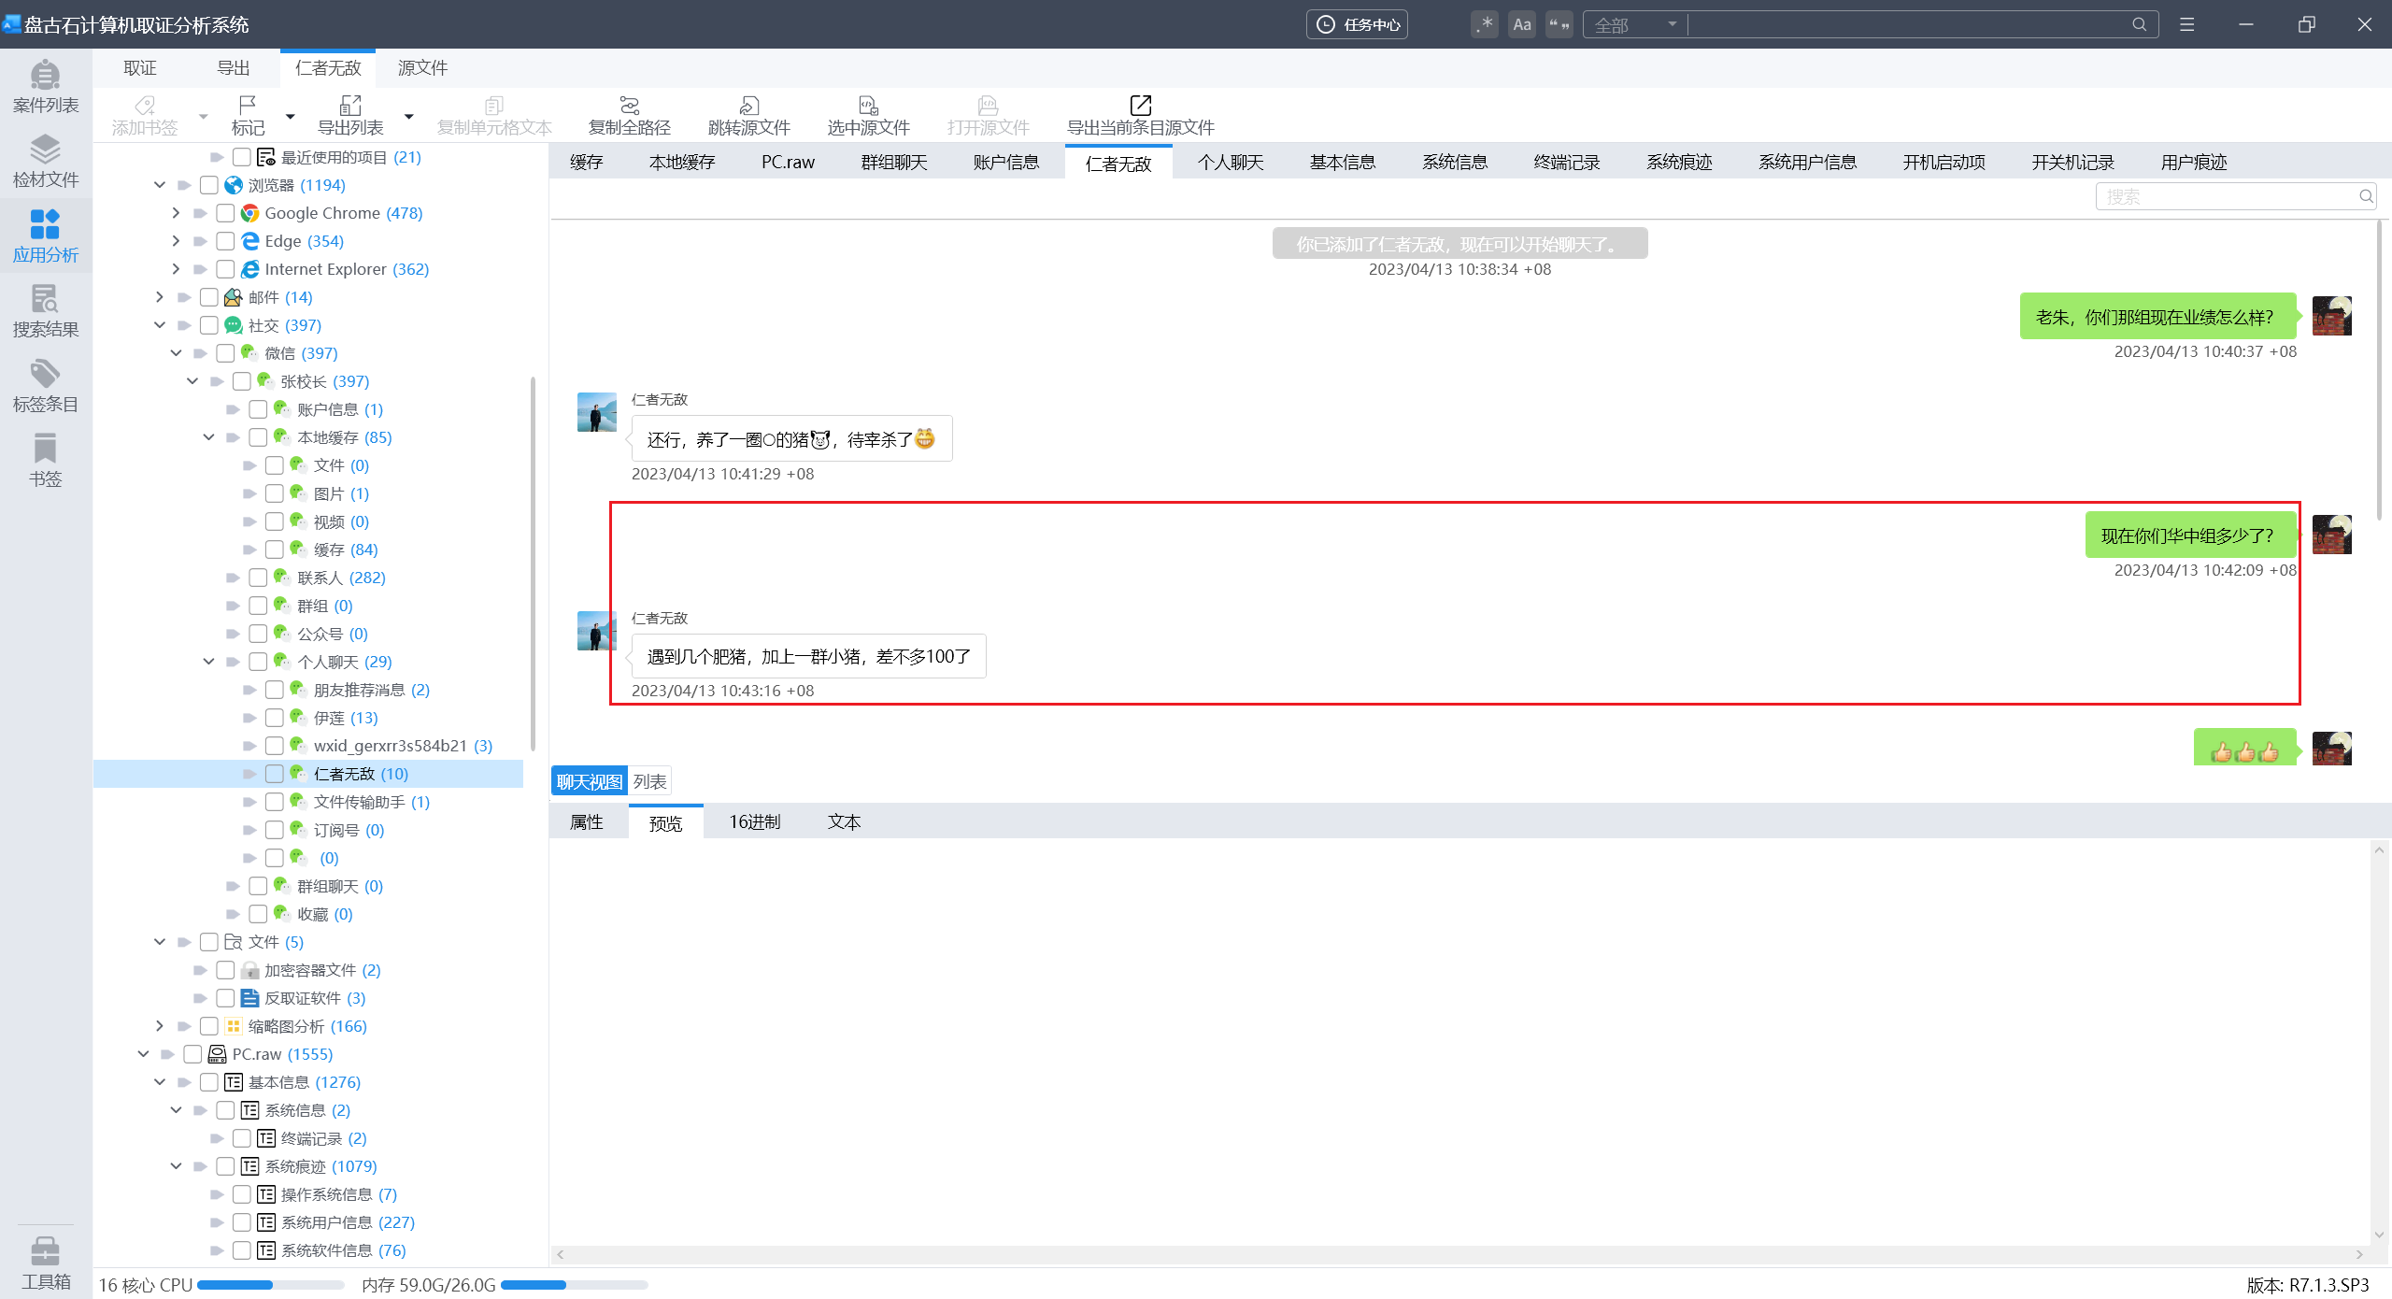Click the 选中源文件 toolbar icon
This screenshot has height=1299, width=2392.
868,115
